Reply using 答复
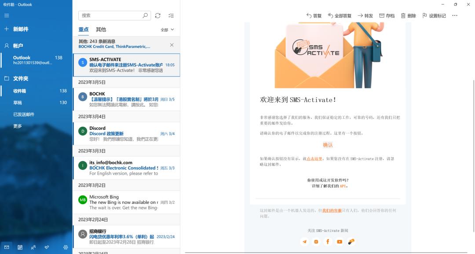 pyautogui.click(x=314, y=16)
